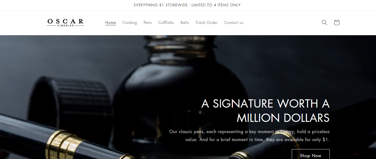
Task: Go to the Contact us page
Action: 234,23
